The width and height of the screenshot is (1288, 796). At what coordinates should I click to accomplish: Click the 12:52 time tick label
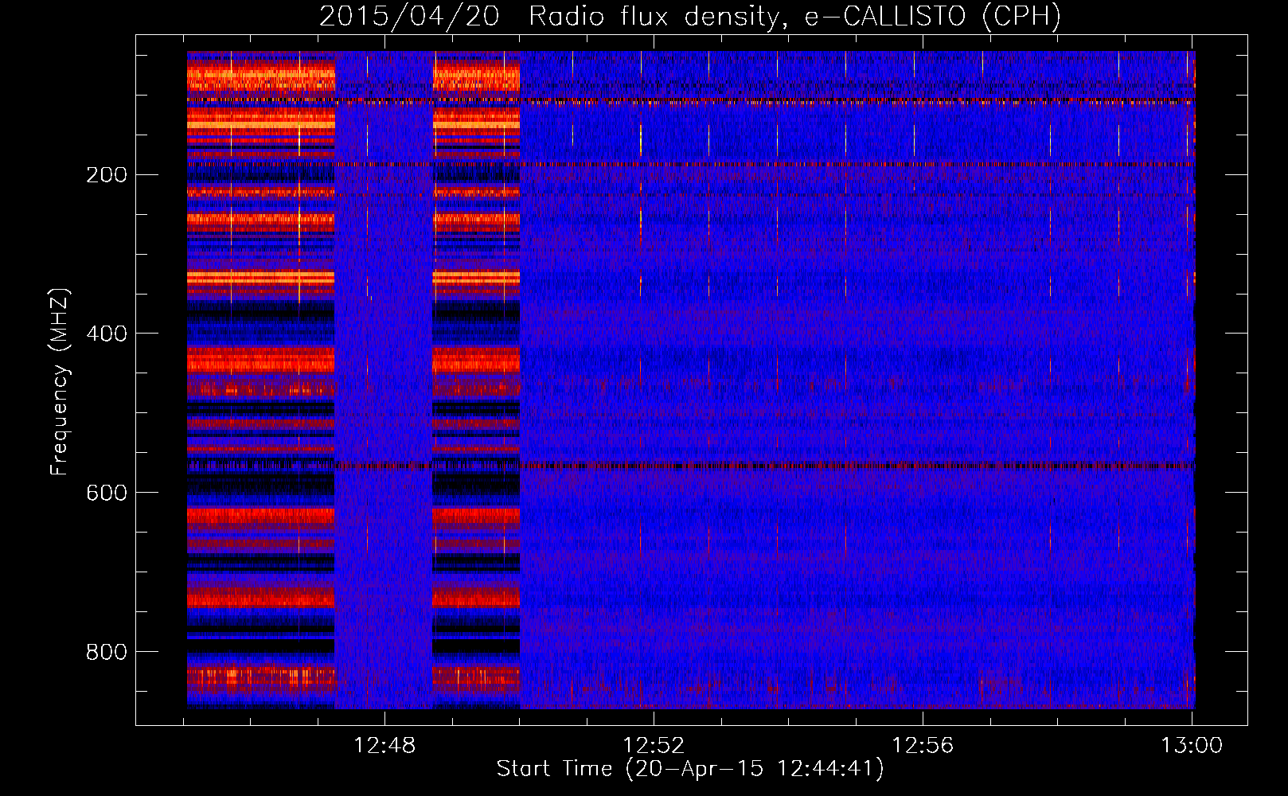[x=654, y=746]
